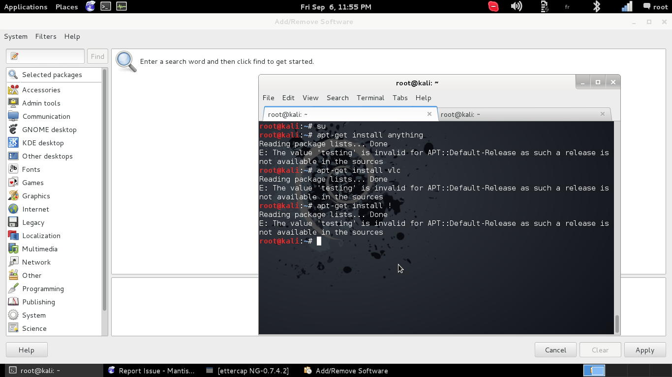Click the Network category icon
The height and width of the screenshot is (377, 672).
point(13,262)
